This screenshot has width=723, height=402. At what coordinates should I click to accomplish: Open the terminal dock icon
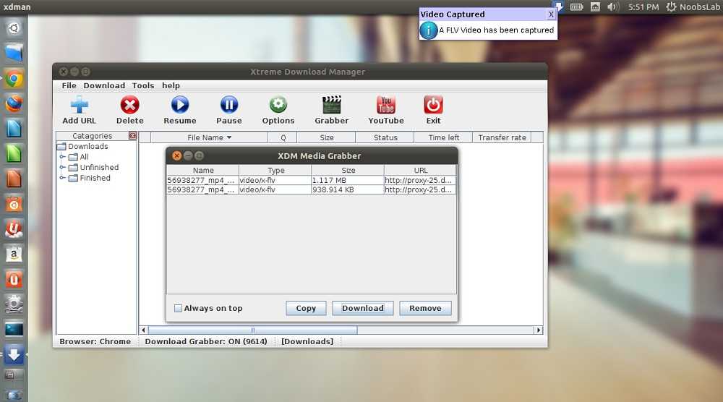tap(14, 329)
